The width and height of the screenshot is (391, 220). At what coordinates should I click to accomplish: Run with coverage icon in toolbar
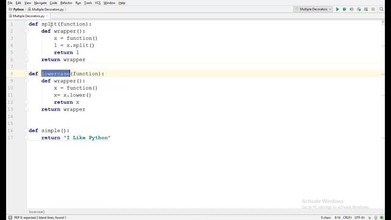[352, 9]
